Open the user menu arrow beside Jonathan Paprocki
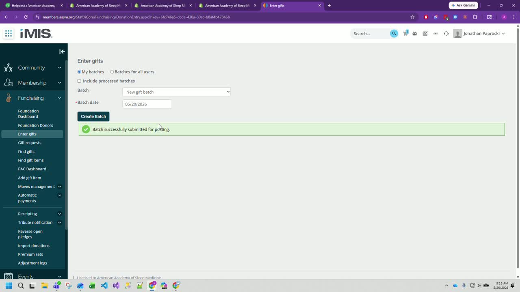Viewport: 520px width, 292px height. [x=503, y=34]
